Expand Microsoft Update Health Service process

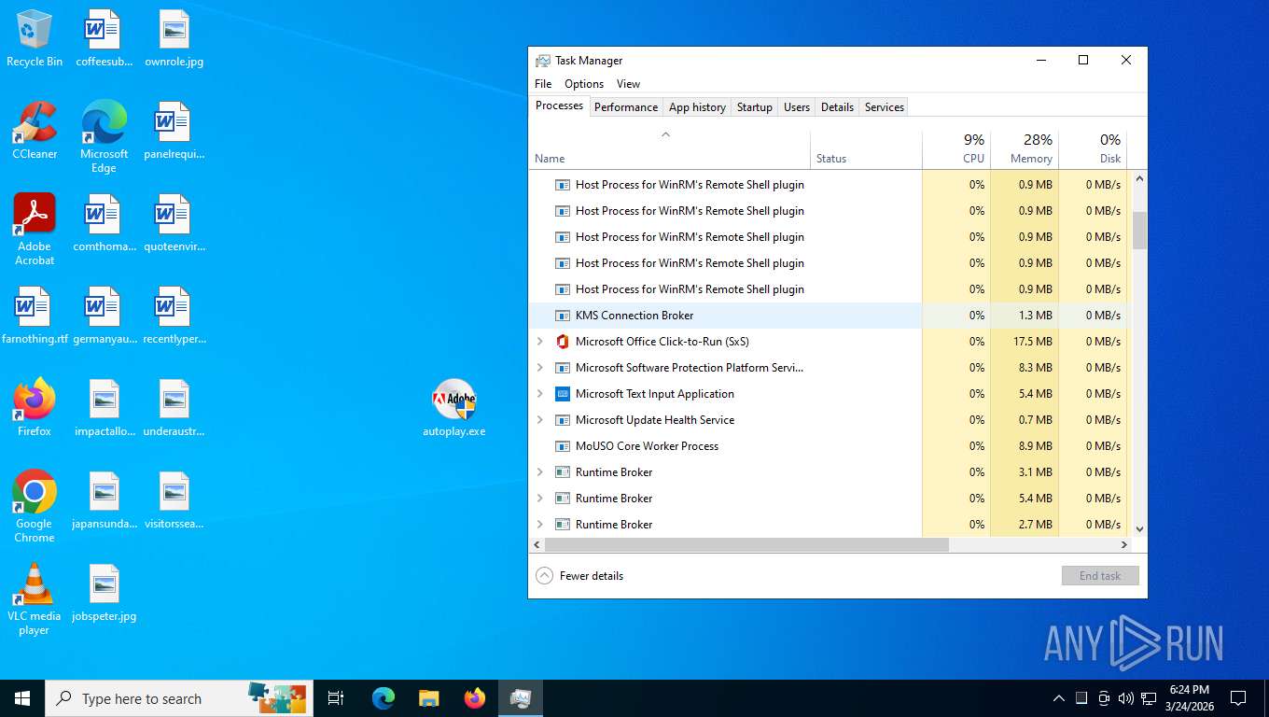539,420
